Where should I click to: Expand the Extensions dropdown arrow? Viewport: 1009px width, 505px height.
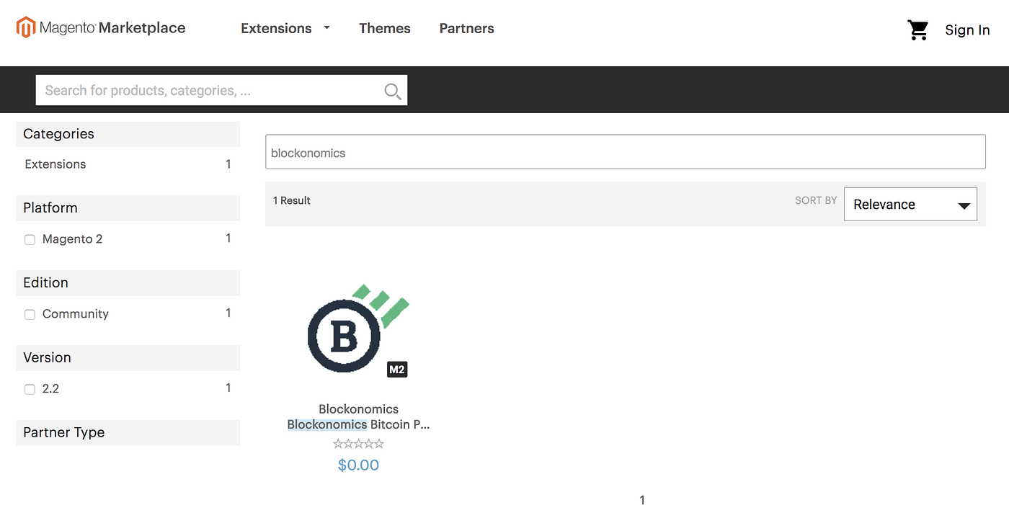(x=326, y=27)
